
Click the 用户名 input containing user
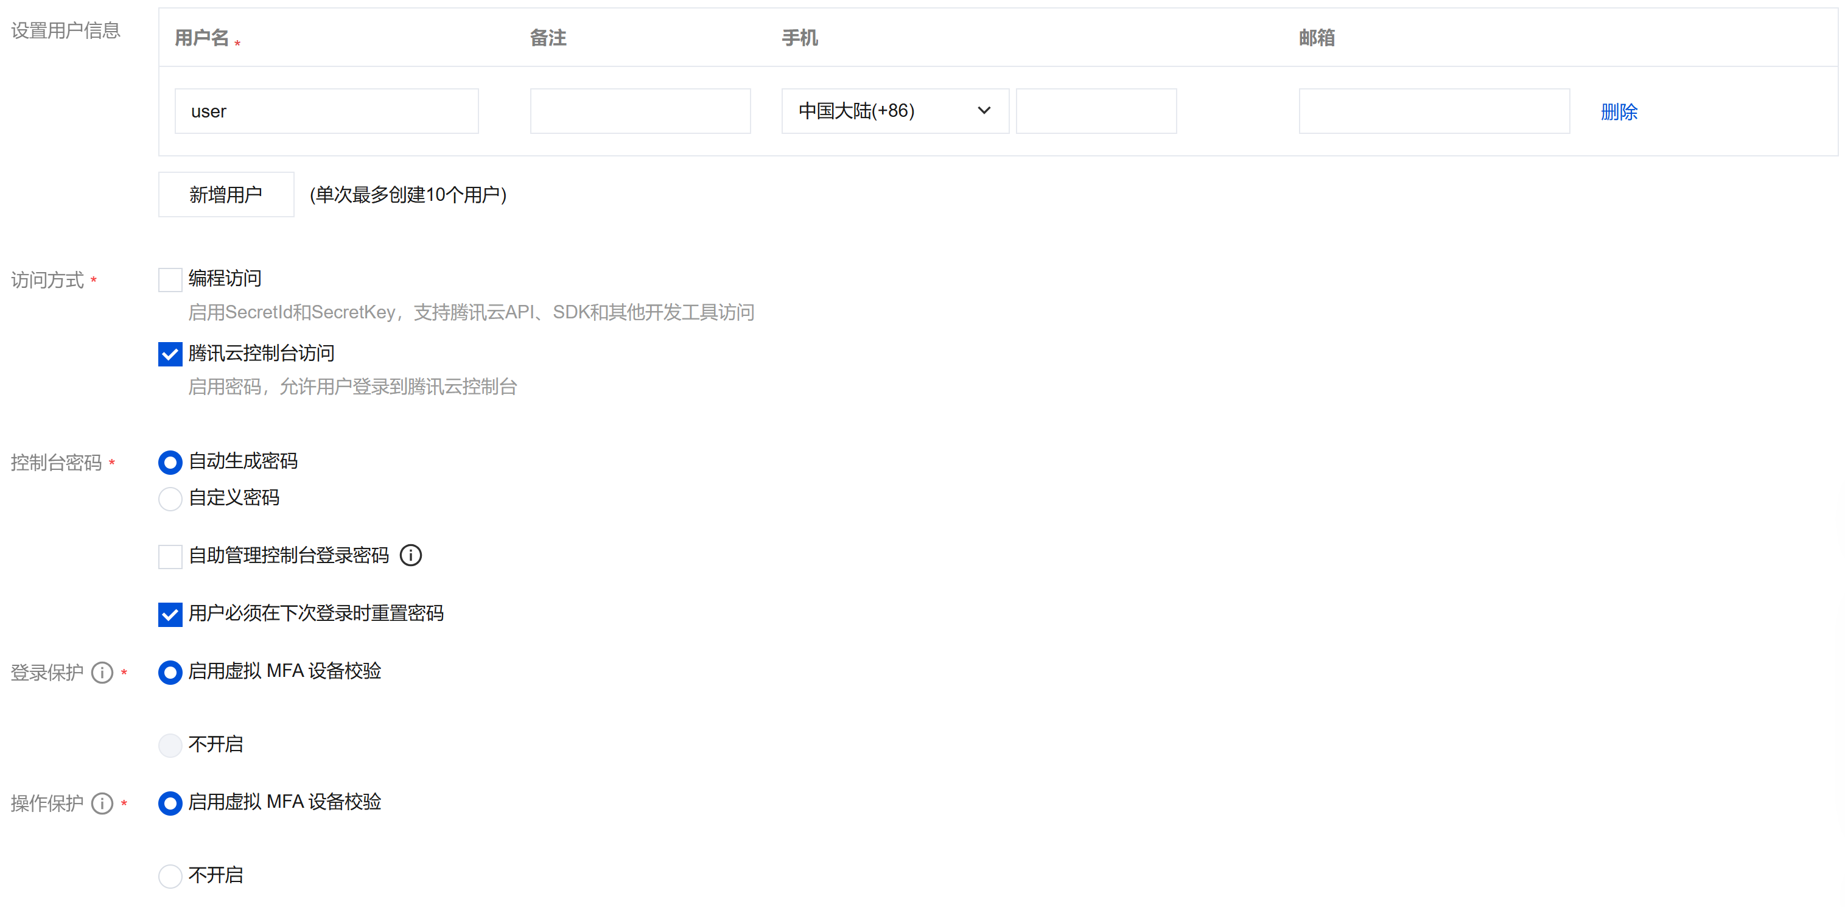[x=326, y=111]
